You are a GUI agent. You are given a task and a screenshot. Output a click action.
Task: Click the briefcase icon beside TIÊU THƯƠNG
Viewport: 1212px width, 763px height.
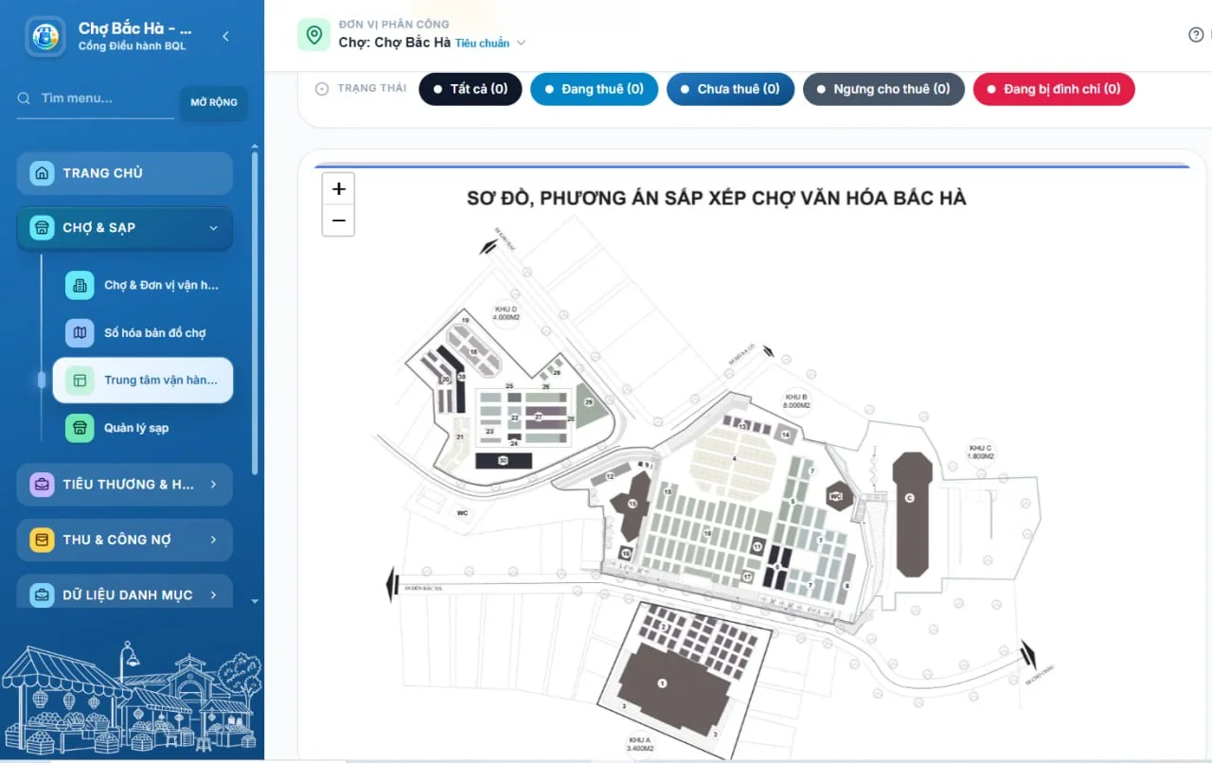42,485
